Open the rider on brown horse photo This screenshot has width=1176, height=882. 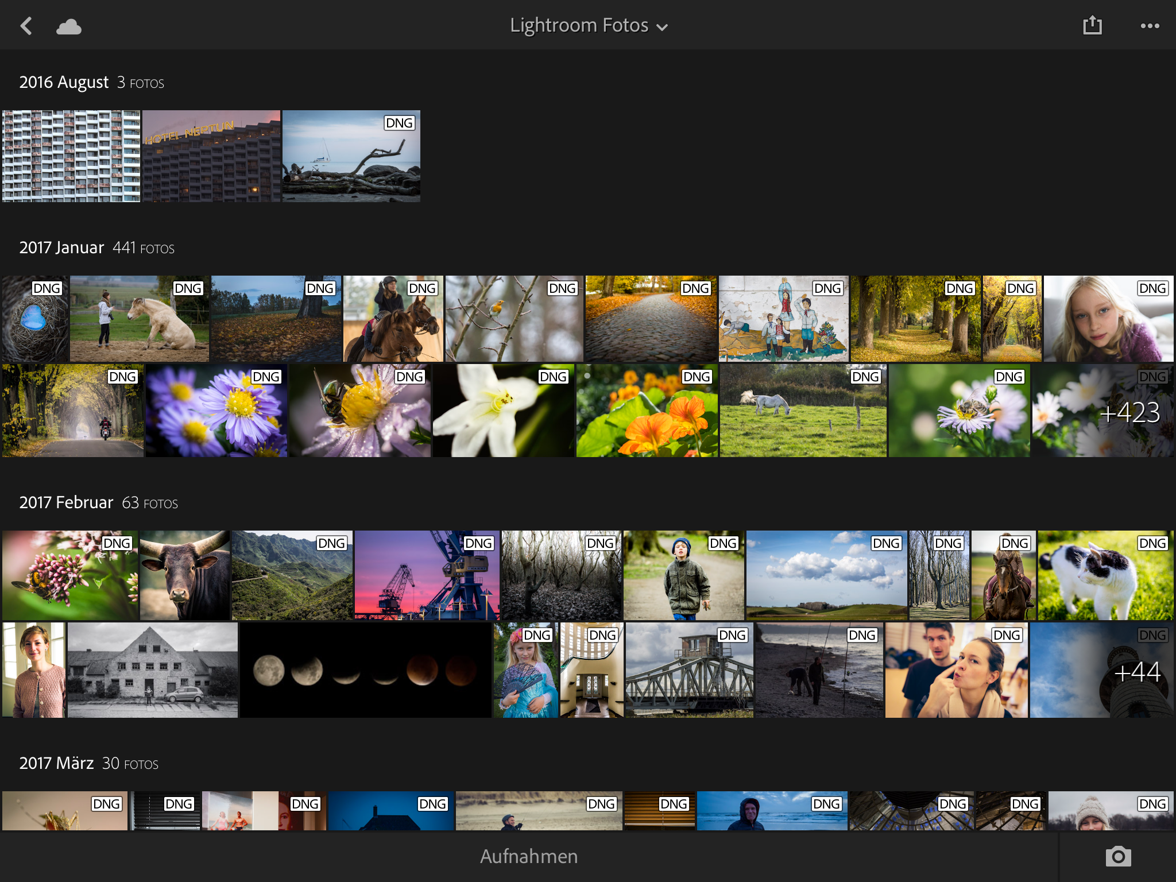coord(393,319)
